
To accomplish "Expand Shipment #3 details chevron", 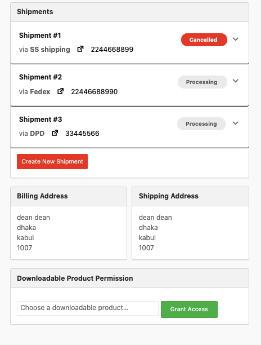I will click(236, 123).
